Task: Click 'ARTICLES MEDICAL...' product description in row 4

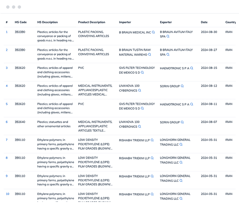Action: (93, 94)
